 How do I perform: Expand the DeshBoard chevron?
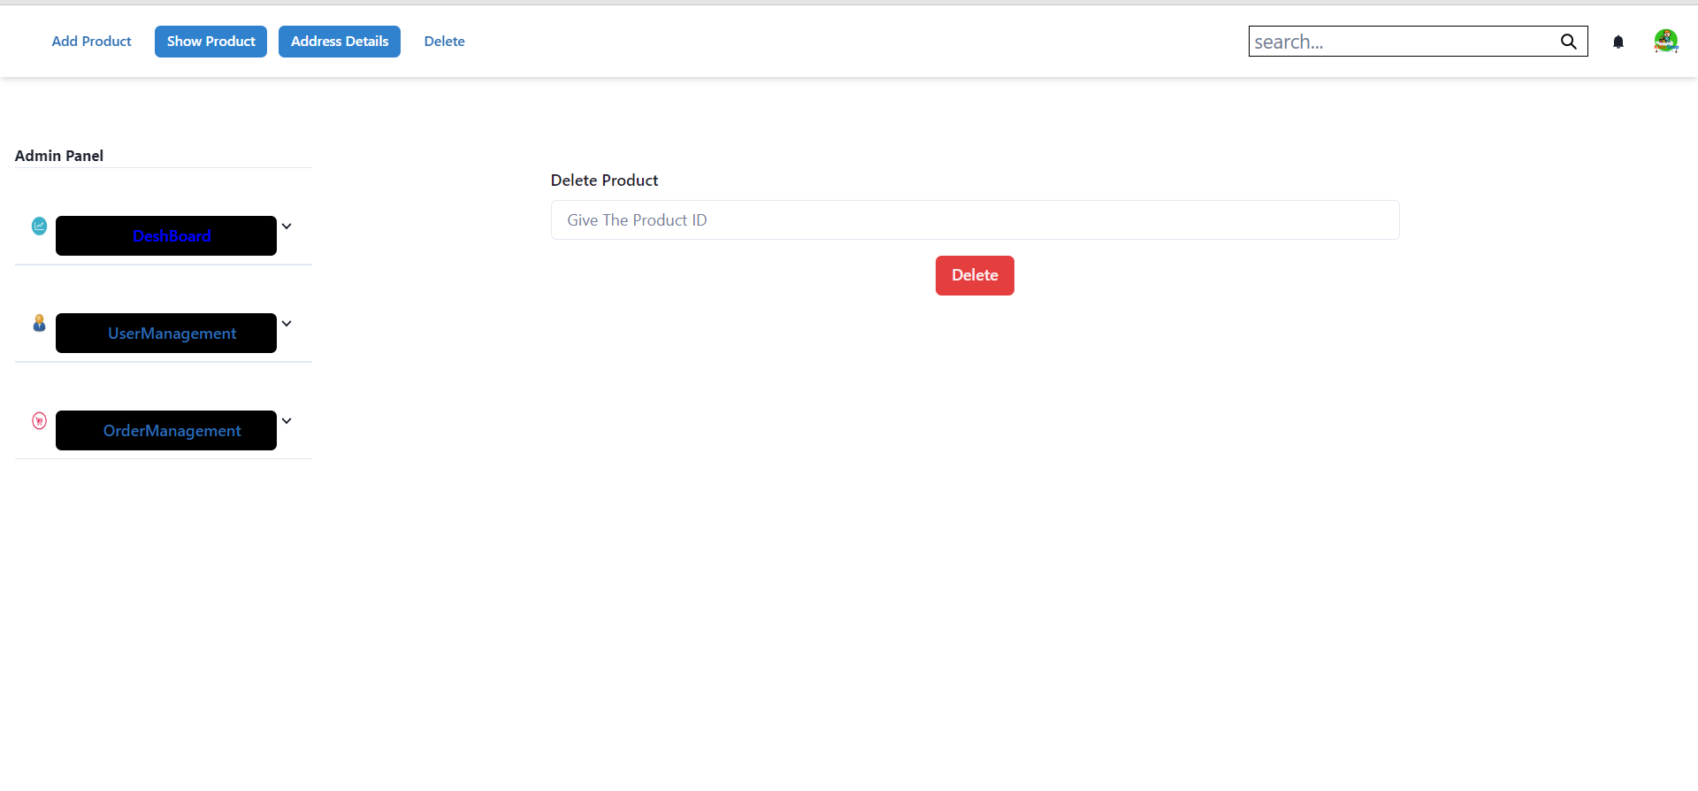tap(287, 227)
